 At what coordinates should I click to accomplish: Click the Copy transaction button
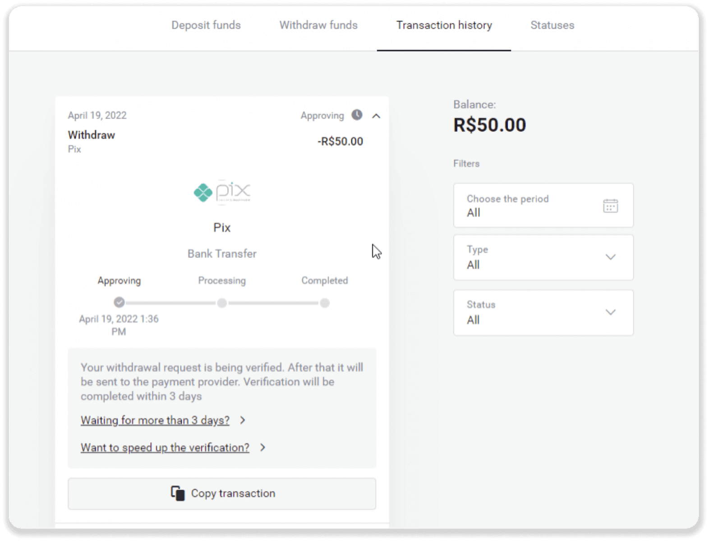click(x=222, y=493)
